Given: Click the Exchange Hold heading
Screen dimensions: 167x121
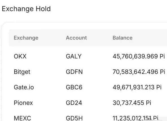Looking at the screenshot, I should [26, 9].
